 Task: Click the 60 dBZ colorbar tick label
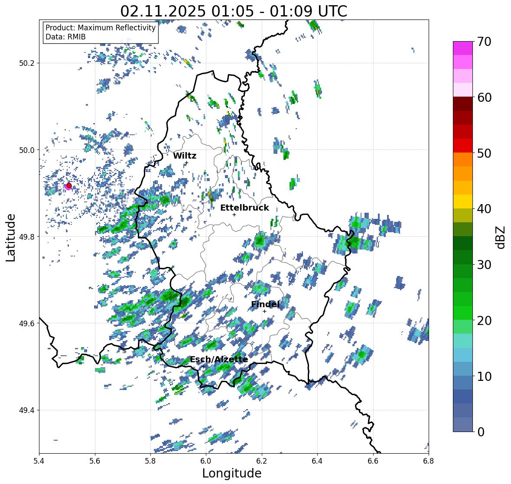(x=484, y=97)
